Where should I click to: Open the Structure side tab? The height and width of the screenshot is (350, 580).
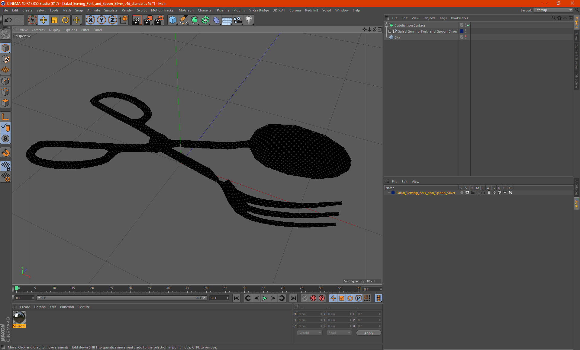click(577, 81)
